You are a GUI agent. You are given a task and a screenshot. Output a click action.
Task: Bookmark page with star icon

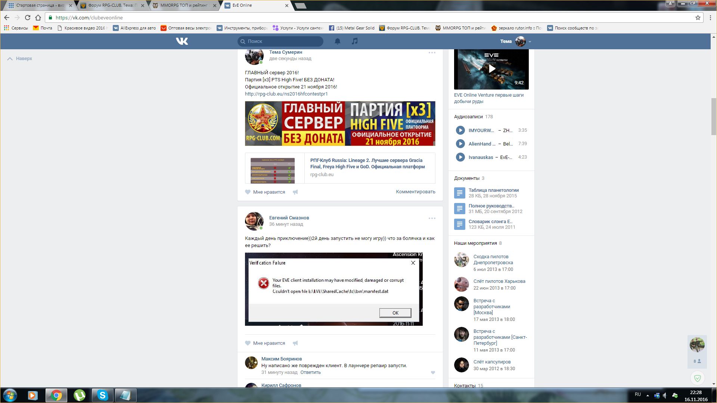click(x=698, y=18)
